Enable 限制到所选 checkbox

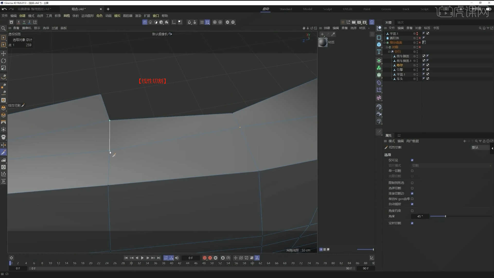click(412, 183)
